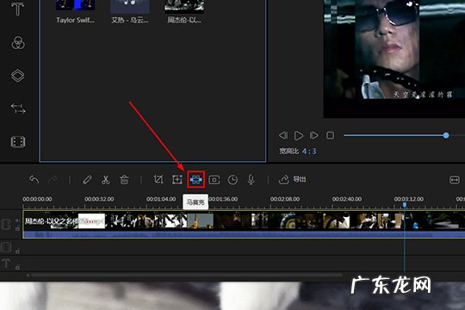Image resolution: width=465 pixels, height=310 pixels.
Task: Step to the next frame
Action: click(x=313, y=135)
